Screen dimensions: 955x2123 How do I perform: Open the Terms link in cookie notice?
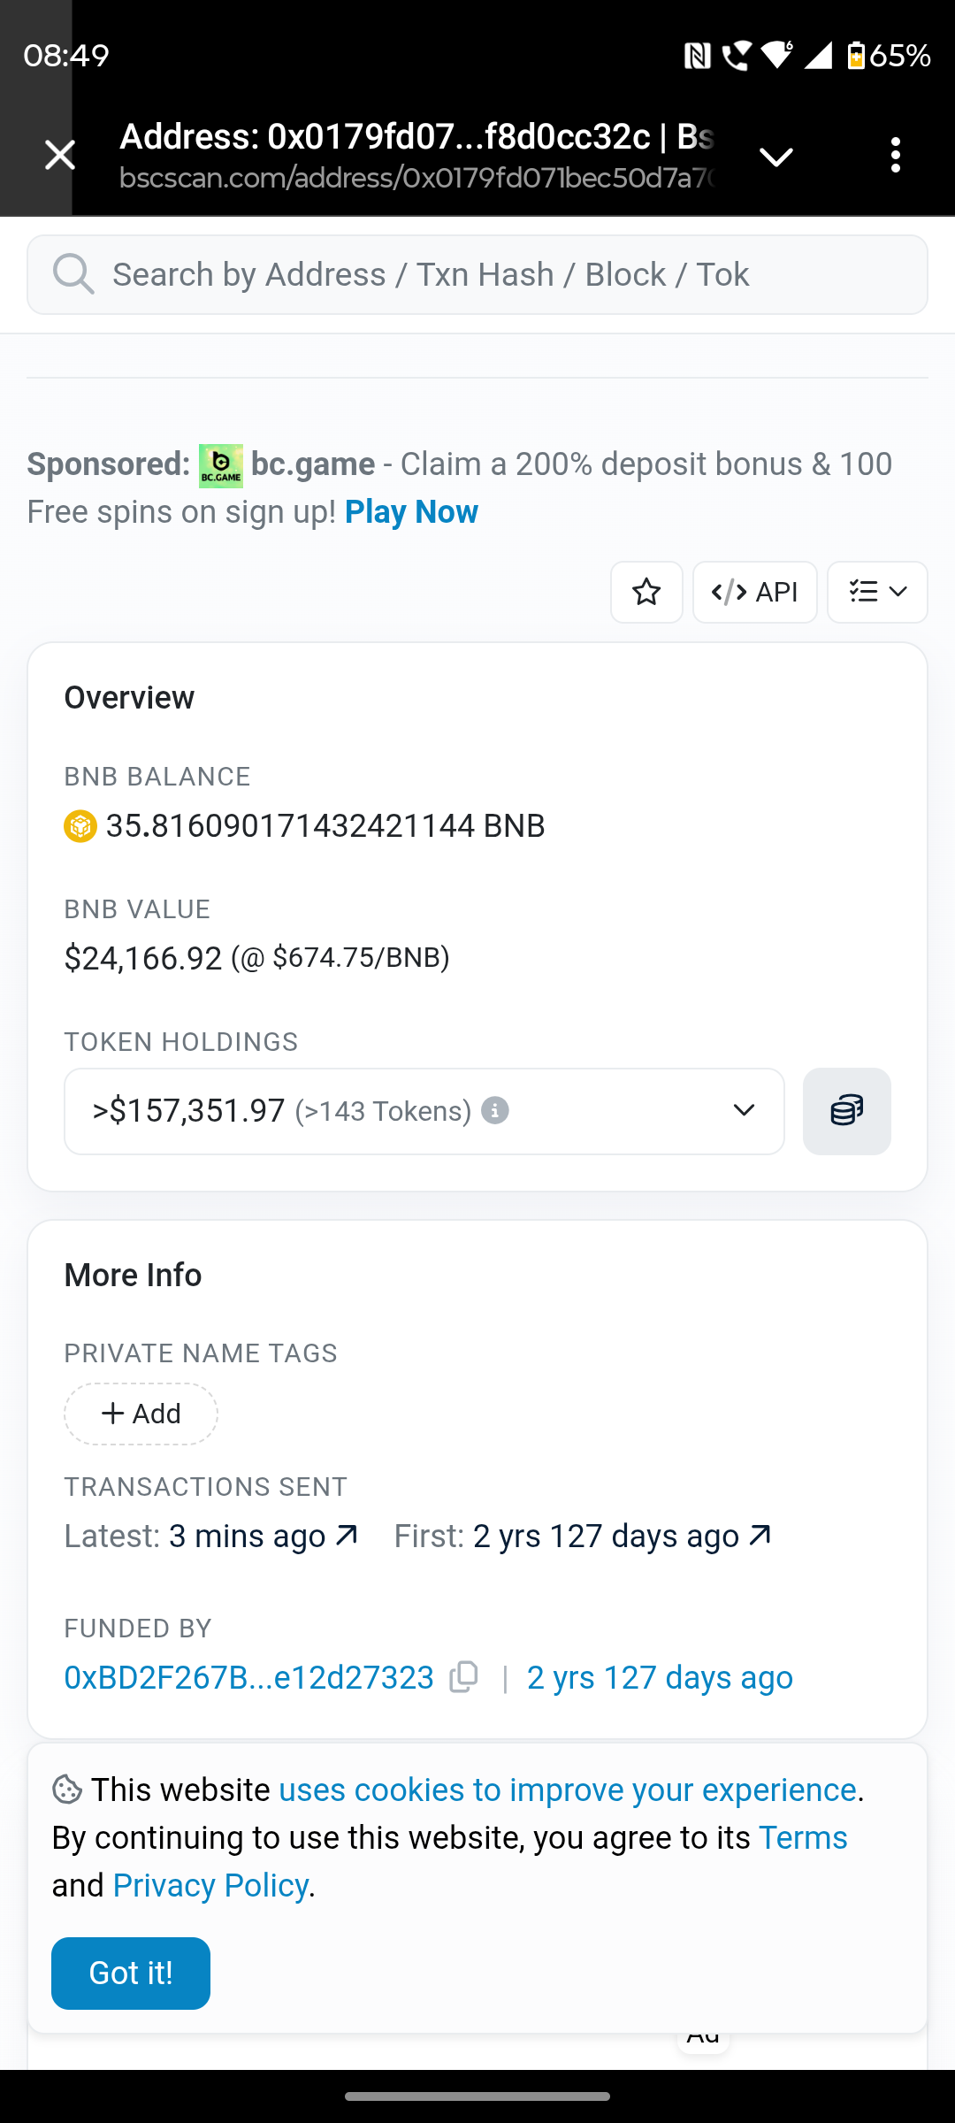tap(803, 1838)
